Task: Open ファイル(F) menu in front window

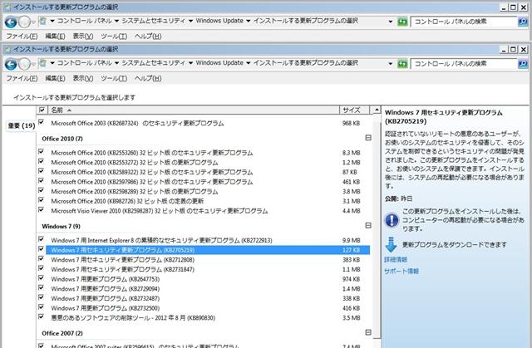Action: 22,78
